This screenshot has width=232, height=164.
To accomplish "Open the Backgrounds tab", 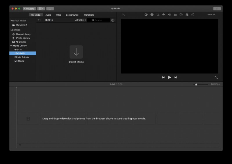I will pos(72,15).
